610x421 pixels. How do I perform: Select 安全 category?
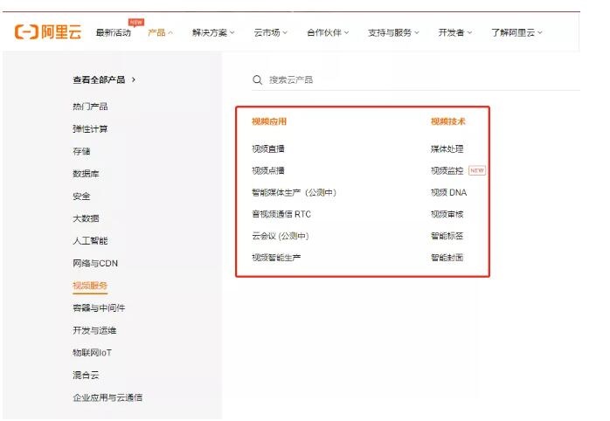pyautogui.click(x=81, y=197)
